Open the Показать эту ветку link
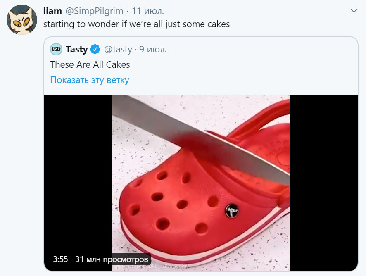The width and height of the screenshot is (366, 276). point(90,80)
